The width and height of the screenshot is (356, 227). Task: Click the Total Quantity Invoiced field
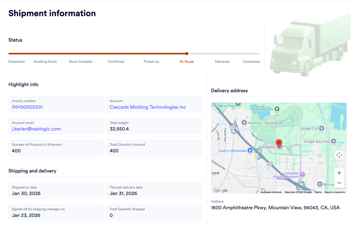pos(154,148)
